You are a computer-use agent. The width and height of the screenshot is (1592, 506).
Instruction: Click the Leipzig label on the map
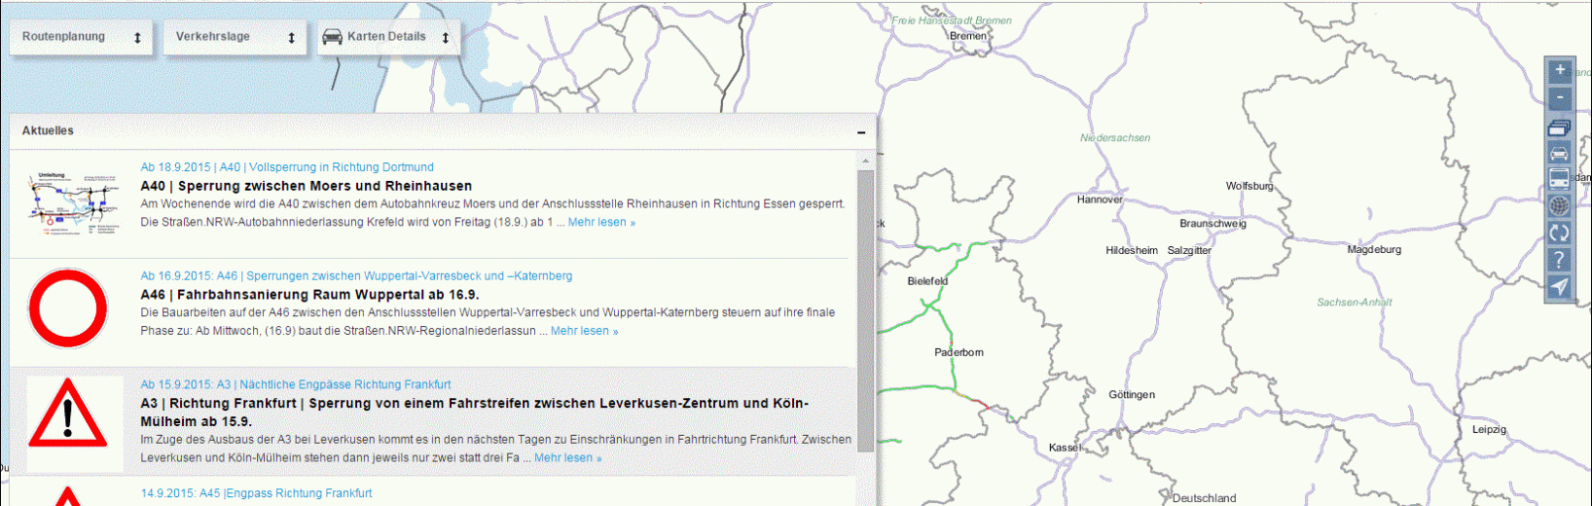point(1489,429)
